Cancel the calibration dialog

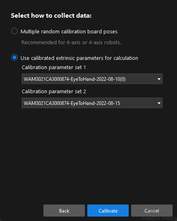[x=152, y=211]
